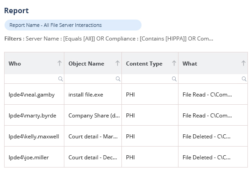Focus the What column filter field

213,79
